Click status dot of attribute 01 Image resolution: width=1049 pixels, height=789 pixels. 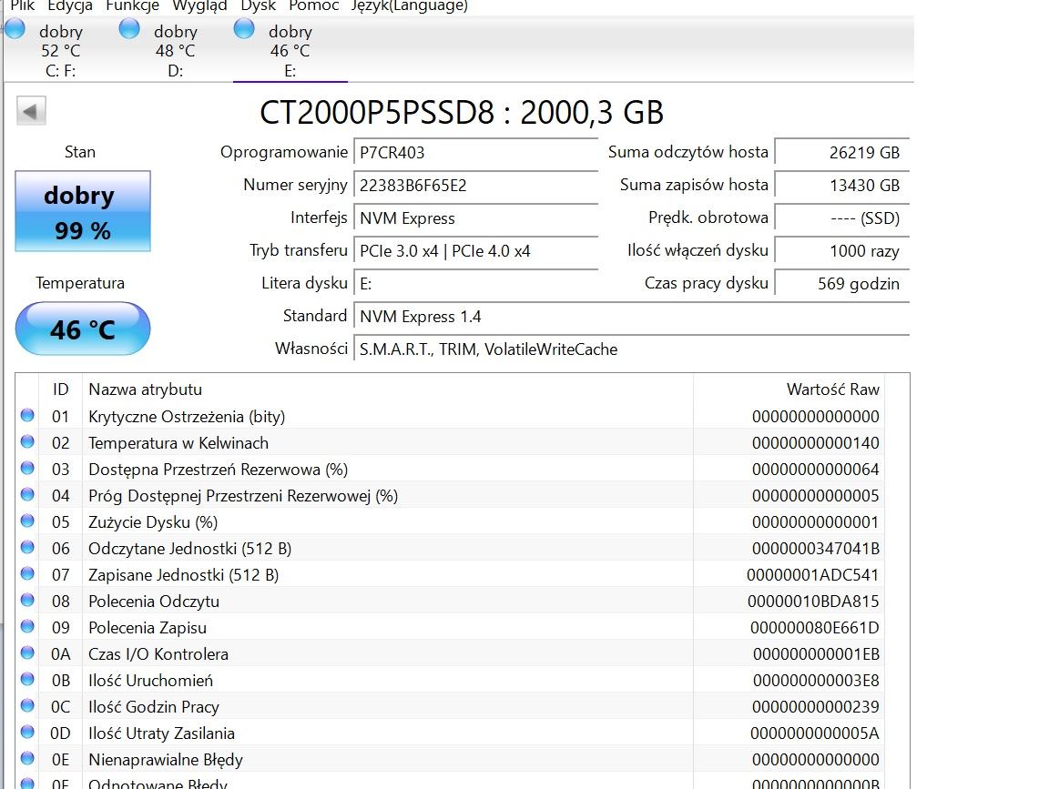27,415
